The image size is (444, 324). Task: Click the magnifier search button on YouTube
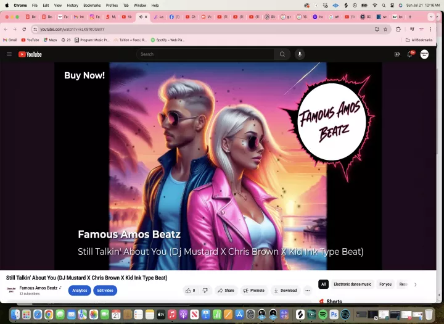coord(282,54)
